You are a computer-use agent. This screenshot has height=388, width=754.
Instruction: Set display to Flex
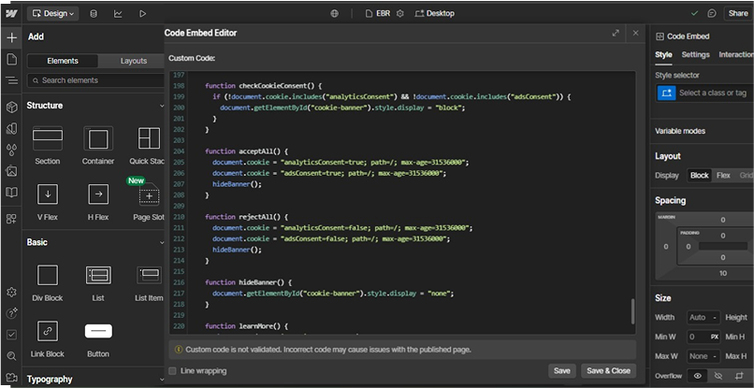click(x=723, y=176)
